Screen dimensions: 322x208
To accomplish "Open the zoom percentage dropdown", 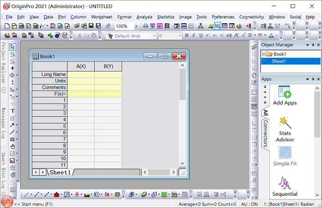I will pos(136,26).
